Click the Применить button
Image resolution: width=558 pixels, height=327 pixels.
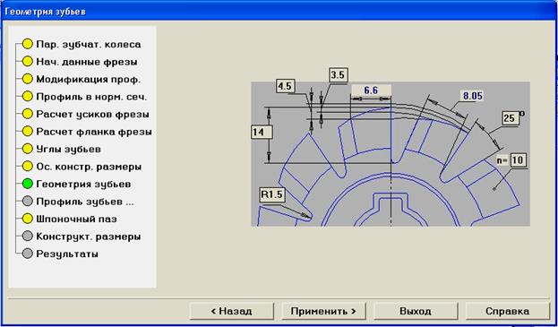[x=323, y=311]
